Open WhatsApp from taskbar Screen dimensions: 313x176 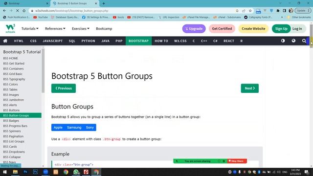pyautogui.click(x=76, y=172)
